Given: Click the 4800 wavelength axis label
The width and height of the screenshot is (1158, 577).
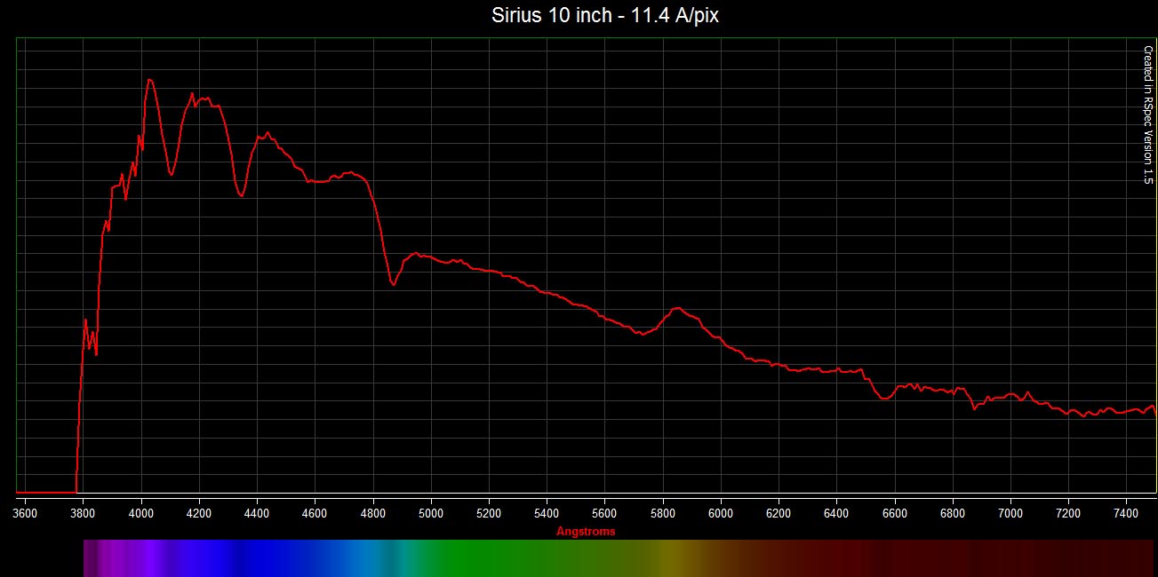Looking at the screenshot, I should coord(373,513).
